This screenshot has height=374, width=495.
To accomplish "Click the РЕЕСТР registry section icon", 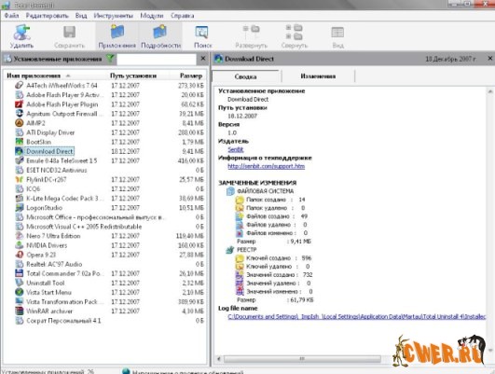I will (x=230, y=250).
